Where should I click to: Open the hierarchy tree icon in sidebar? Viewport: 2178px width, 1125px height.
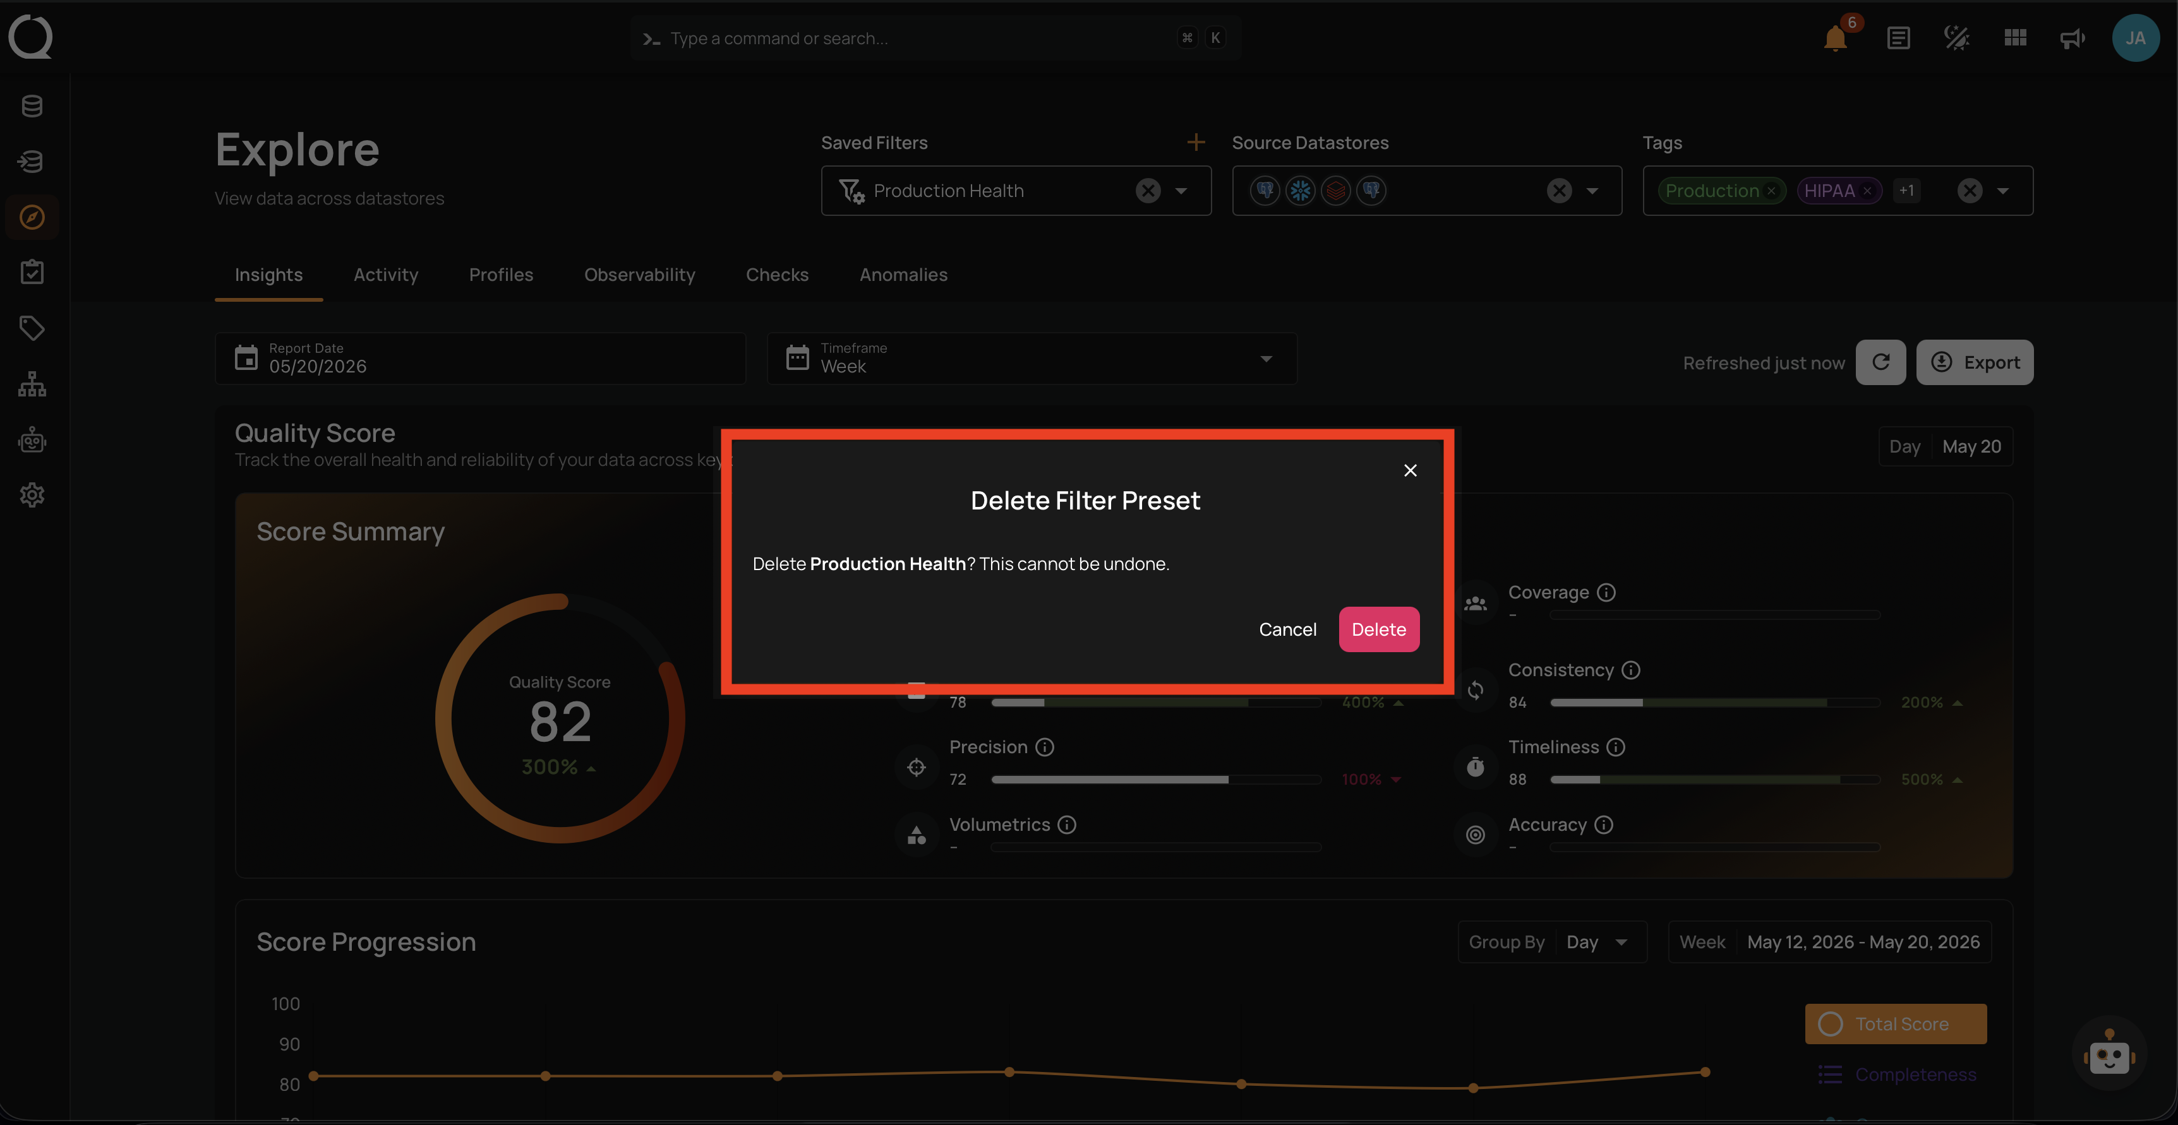(32, 384)
